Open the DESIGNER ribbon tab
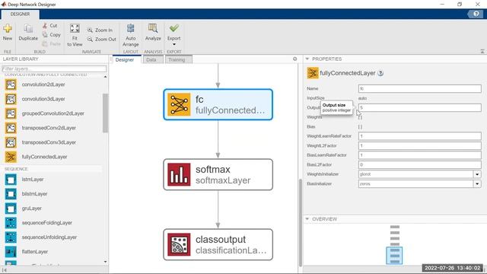Screen dimensions: 487x274 [x=20, y=14]
